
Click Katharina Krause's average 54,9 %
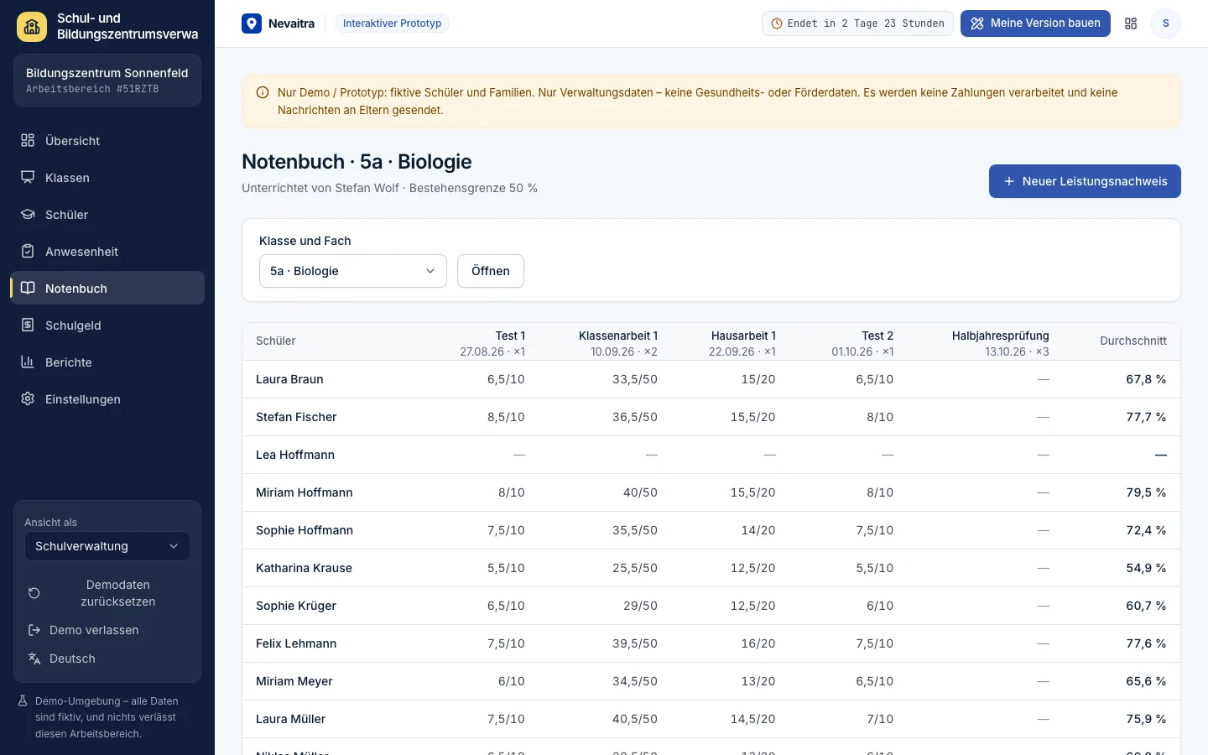click(x=1146, y=568)
